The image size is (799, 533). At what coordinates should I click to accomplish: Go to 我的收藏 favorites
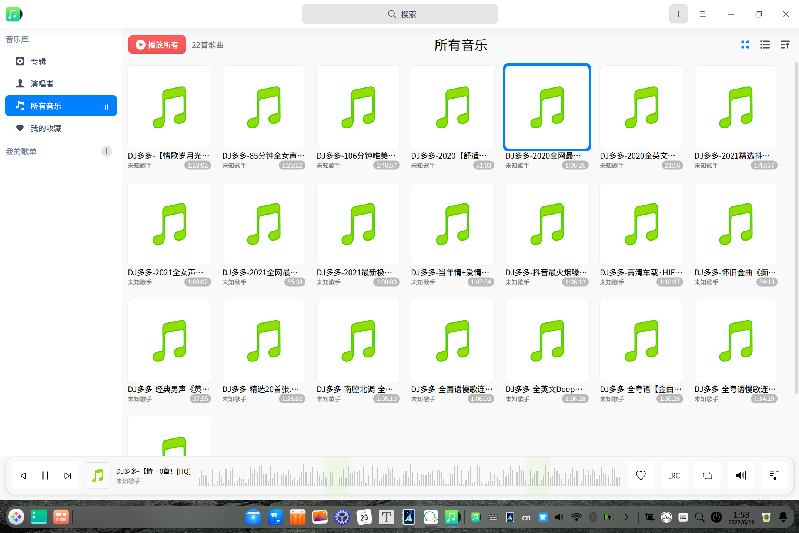46,128
